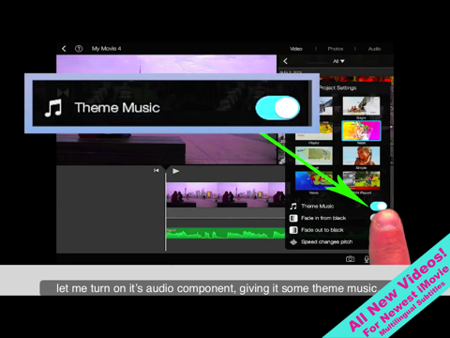
Task: Click the Project Settings heading
Action: pyautogui.click(x=337, y=88)
